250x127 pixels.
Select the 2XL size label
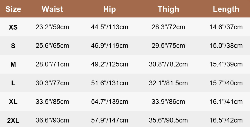[13, 121]
